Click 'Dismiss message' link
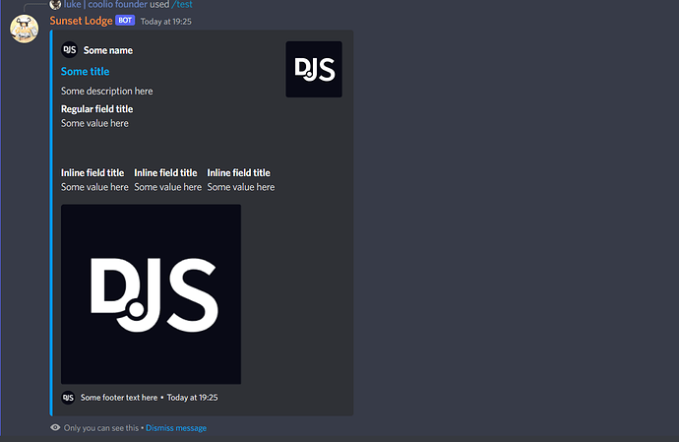Screen dimensions: 679x442 click(x=176, y=428)
